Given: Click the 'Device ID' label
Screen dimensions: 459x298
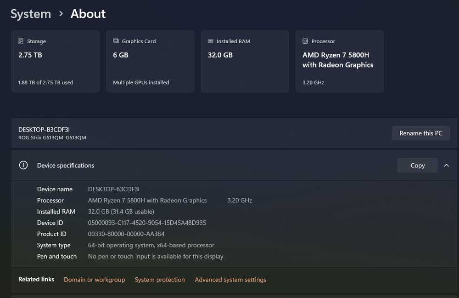Looking at the screenshot, I should (50, 223).
